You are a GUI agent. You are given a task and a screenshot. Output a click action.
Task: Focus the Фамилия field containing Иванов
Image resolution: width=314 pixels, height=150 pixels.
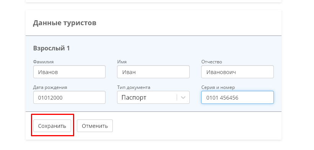click(x=69, y=72)
